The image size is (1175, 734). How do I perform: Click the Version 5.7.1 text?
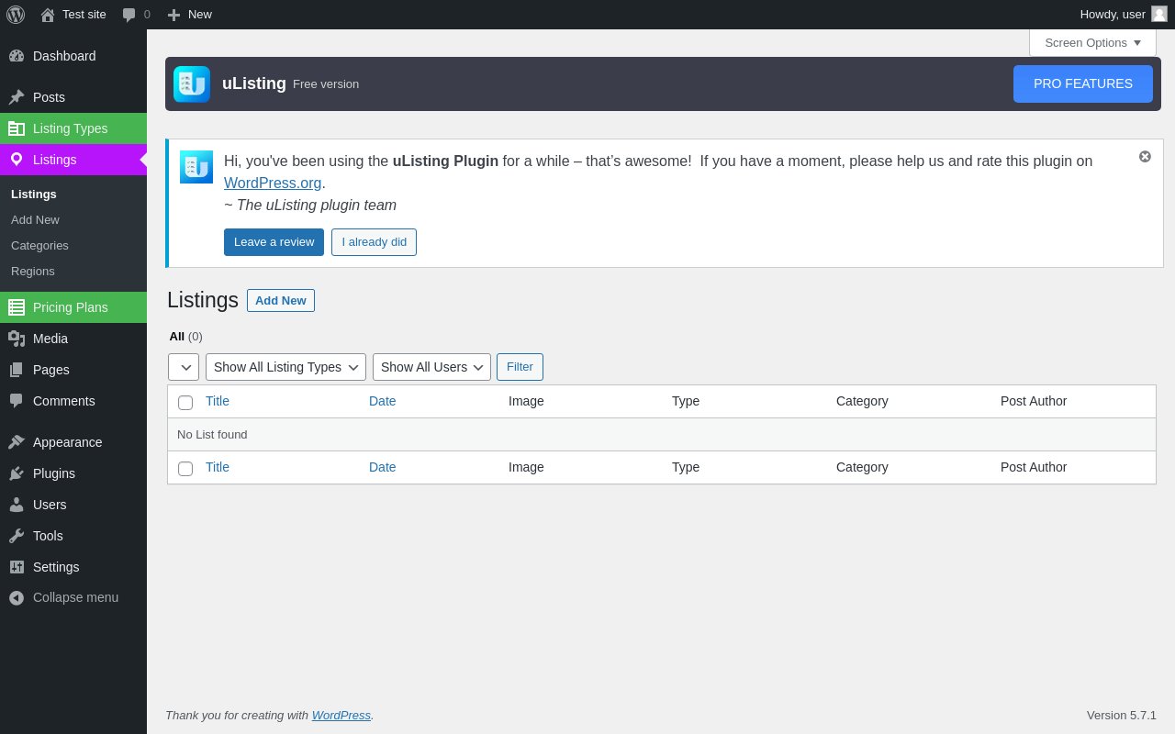(x=1122, y=715)
